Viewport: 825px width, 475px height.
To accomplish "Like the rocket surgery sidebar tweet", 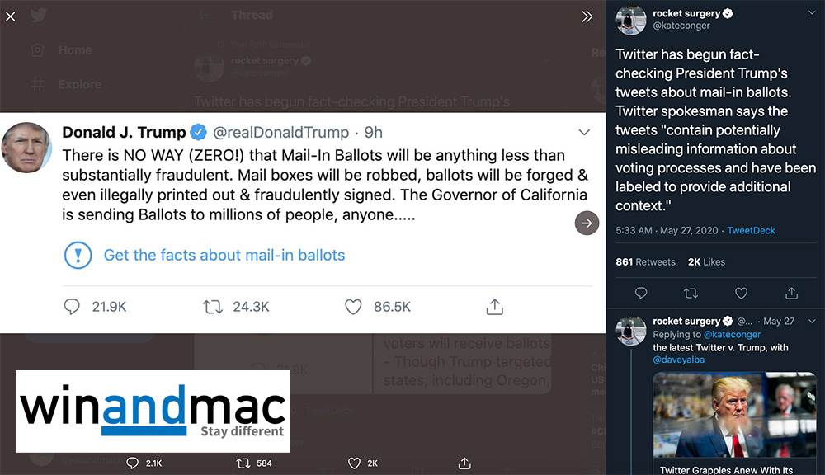I will 741,293.
